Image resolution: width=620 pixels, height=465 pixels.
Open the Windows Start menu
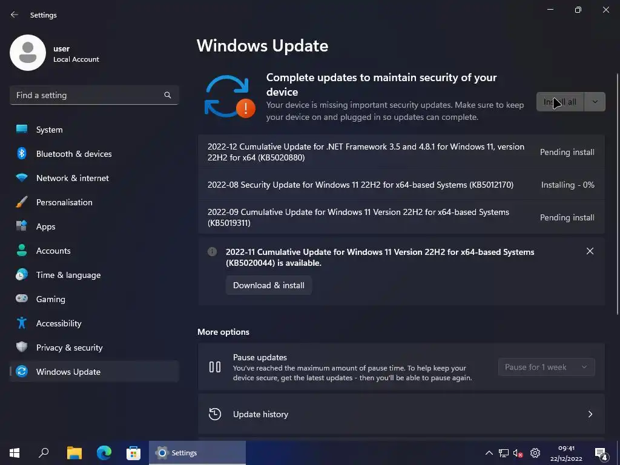[x=15, y=453]
